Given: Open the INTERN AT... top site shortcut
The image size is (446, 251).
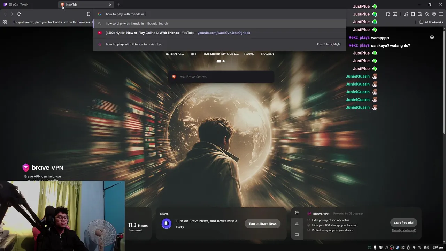Looking at the screenshot, I should (175, 54).
